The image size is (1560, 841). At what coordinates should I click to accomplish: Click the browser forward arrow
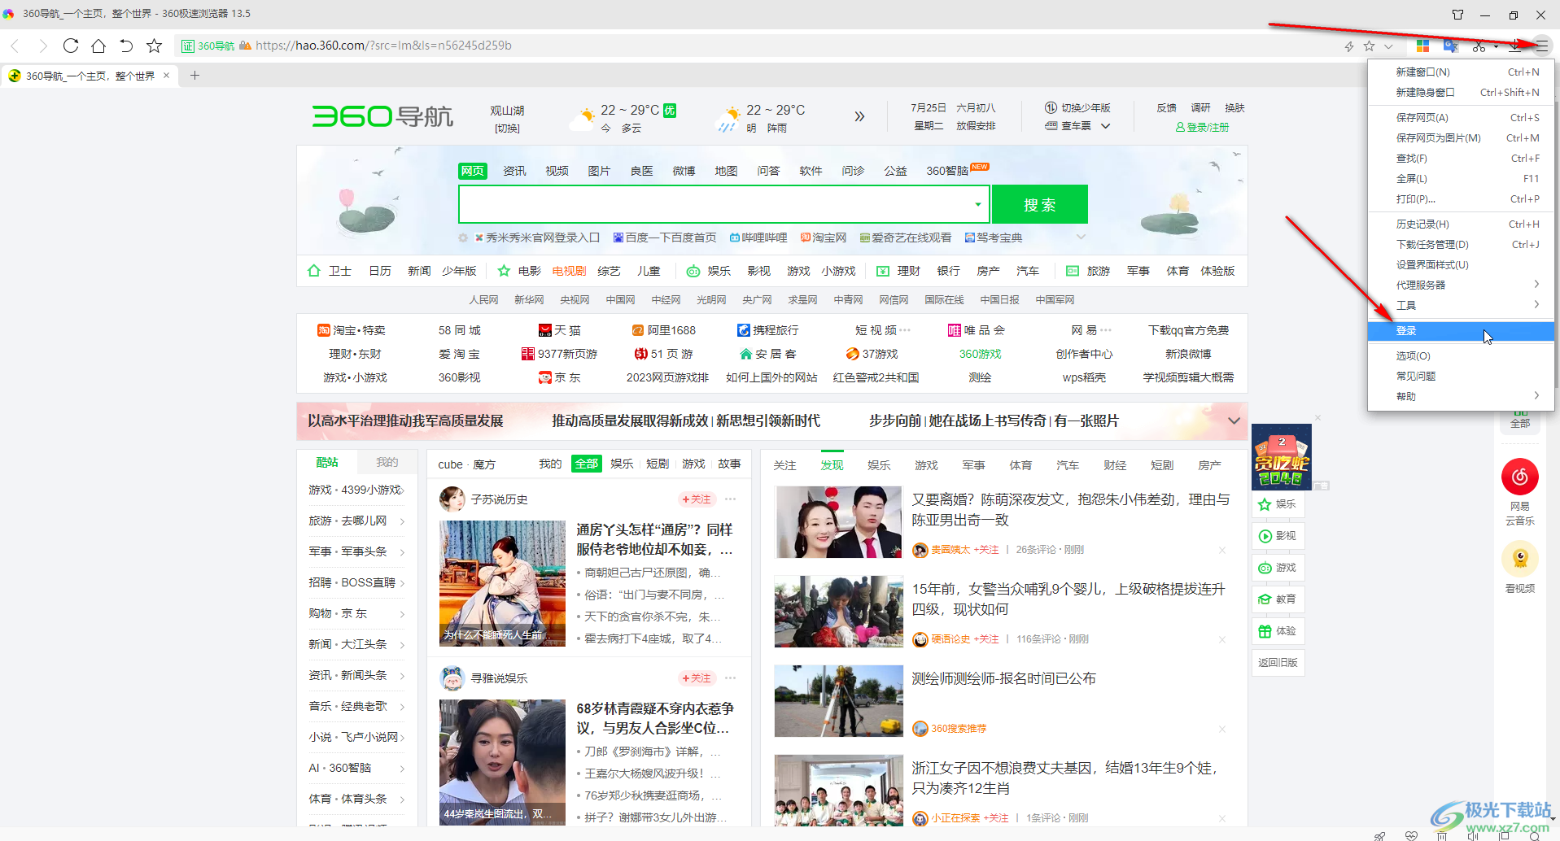click(43, 46)
